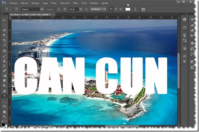Image resolution: width=199 pixels, height=132 pixels.
Task: Collapse the right panel dock arrows
Action: (x=187, y=14)
